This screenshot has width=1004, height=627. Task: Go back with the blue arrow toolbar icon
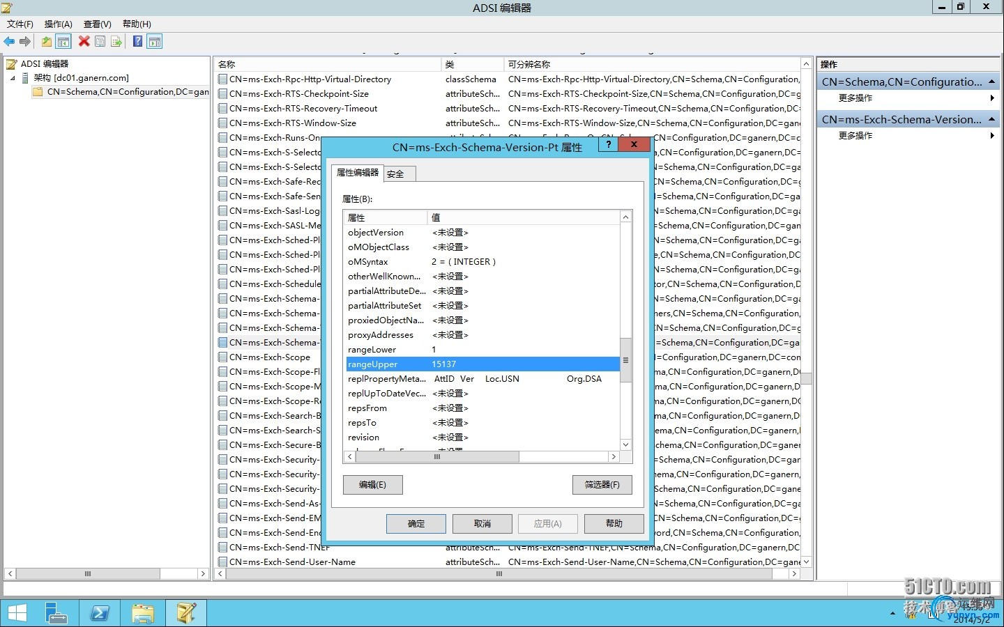(9, 42)
